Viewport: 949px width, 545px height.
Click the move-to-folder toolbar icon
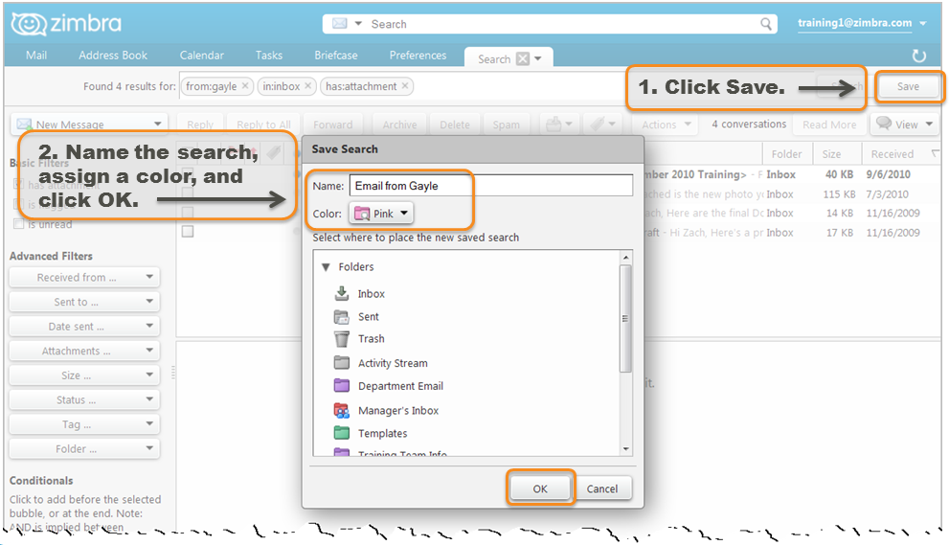click(x=554, y=125)
